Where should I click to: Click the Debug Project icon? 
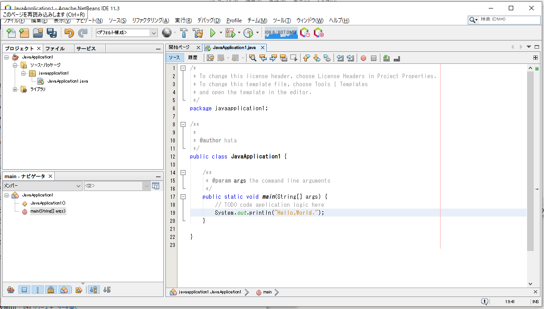pos(230,33)
